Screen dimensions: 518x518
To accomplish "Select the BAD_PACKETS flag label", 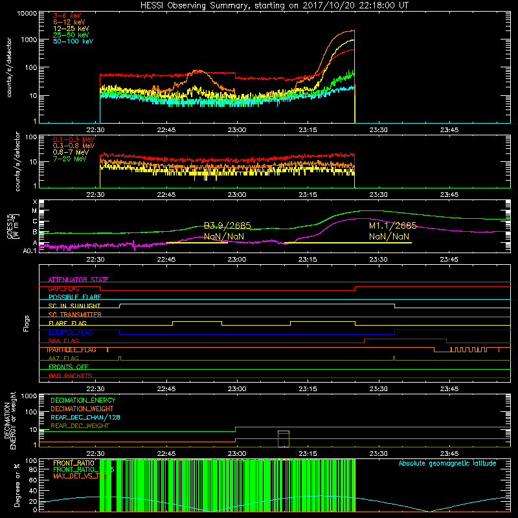I will click(x=70, y=376).
